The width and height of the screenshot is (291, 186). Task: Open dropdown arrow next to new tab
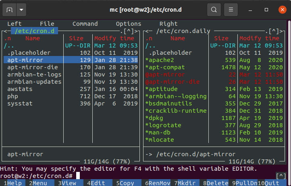click(21, 9)
